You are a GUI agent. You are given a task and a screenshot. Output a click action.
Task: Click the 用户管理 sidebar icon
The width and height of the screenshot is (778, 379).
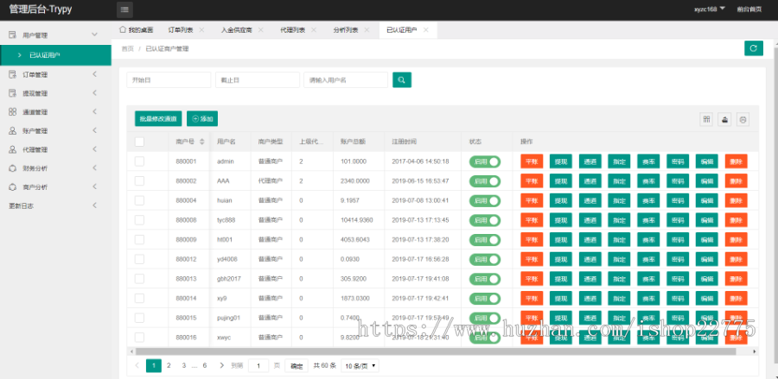coord(13,35)
